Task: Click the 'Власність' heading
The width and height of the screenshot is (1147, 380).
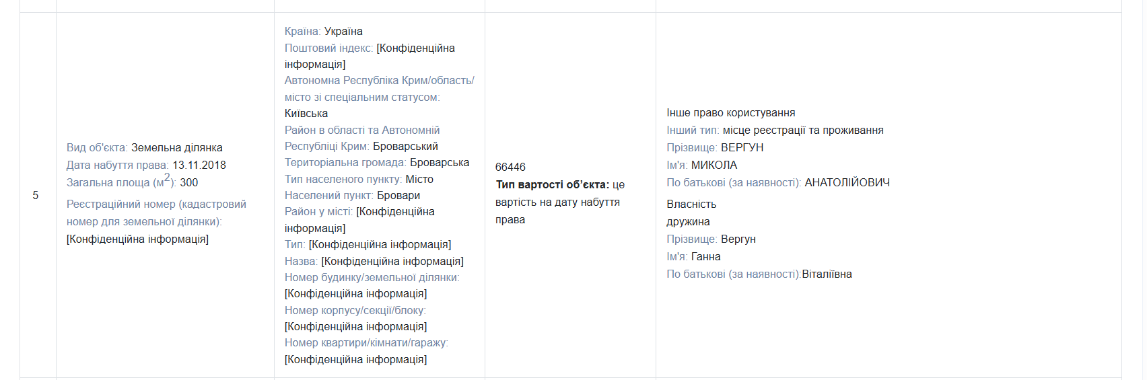Action: click(x=691, y=204)
